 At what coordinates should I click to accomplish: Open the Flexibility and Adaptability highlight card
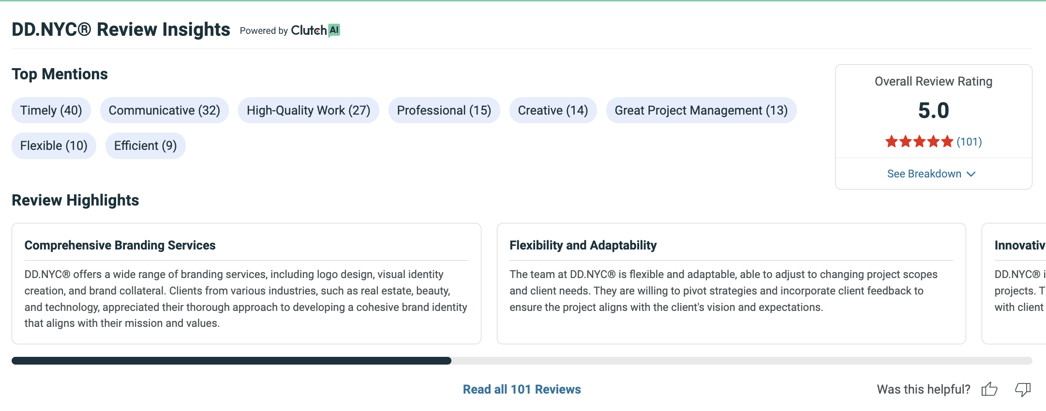click(x=732, y=284)
